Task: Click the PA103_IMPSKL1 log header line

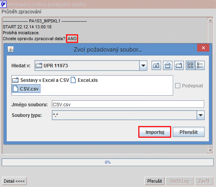Action: (45, 21)
